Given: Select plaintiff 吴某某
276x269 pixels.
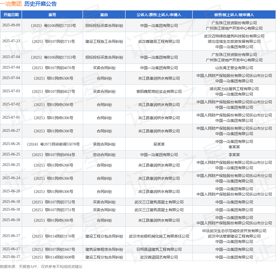Looking at the screenshot, I should [x=159, y=144].
